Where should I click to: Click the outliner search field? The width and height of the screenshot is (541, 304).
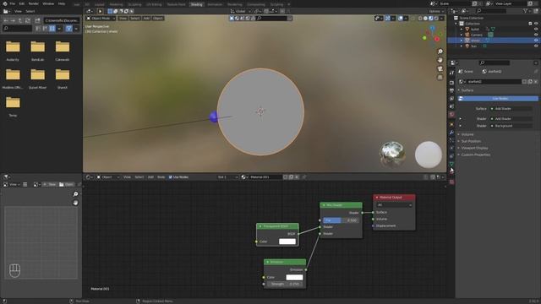pyautogui.click(x=491, y=11)
